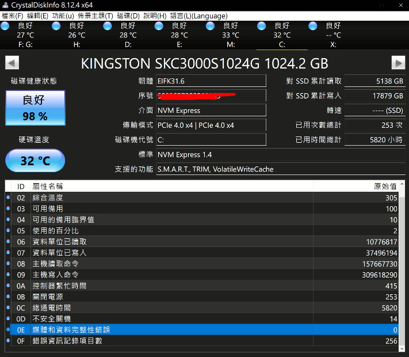Click the firmware field EIFK31.6
409x357 pixels.
click(x=211, y=81)
